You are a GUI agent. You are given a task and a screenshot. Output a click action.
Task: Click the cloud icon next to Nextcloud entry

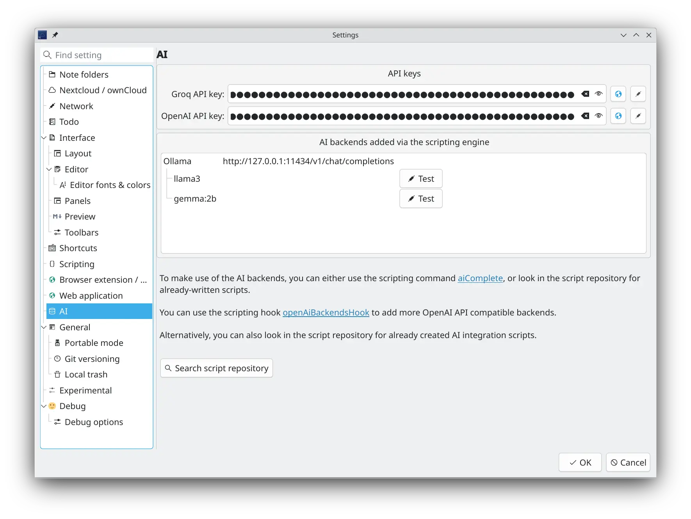[x=52, y=90]
